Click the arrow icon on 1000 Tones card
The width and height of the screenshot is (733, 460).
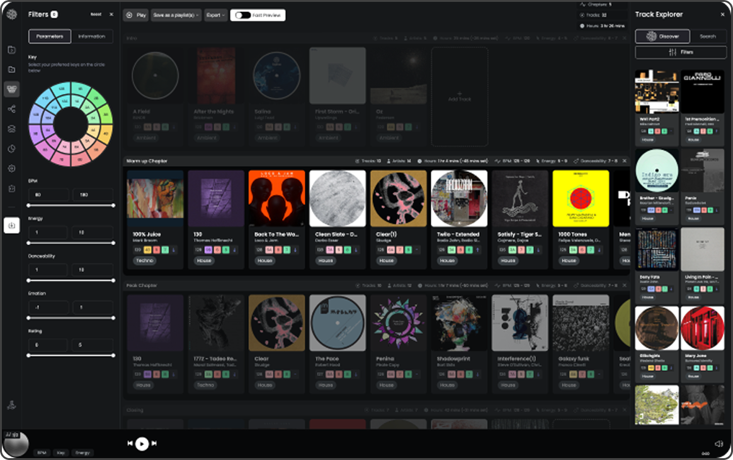(599, 250)
